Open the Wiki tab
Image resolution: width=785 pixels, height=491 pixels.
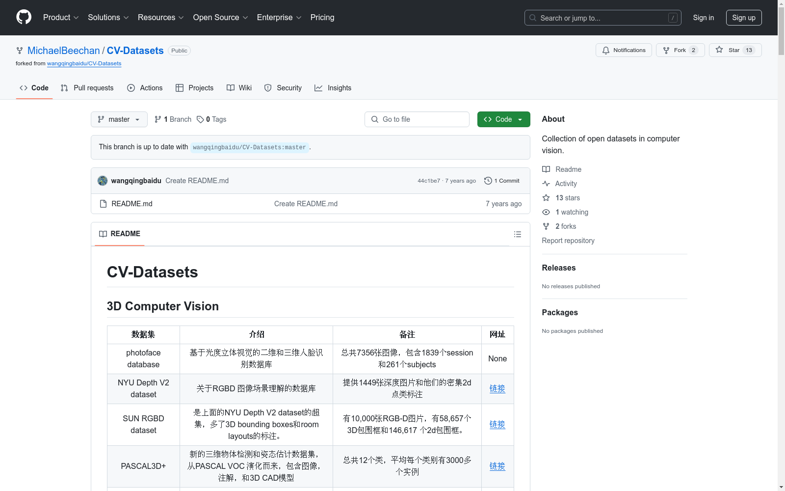tap(239, 88)
